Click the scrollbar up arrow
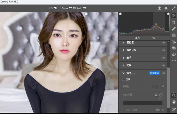 pyautogui.click(x=169, y=42)
